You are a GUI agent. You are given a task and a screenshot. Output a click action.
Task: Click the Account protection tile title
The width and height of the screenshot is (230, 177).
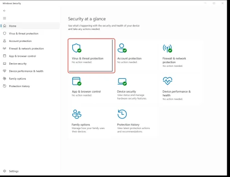point(129,59)
